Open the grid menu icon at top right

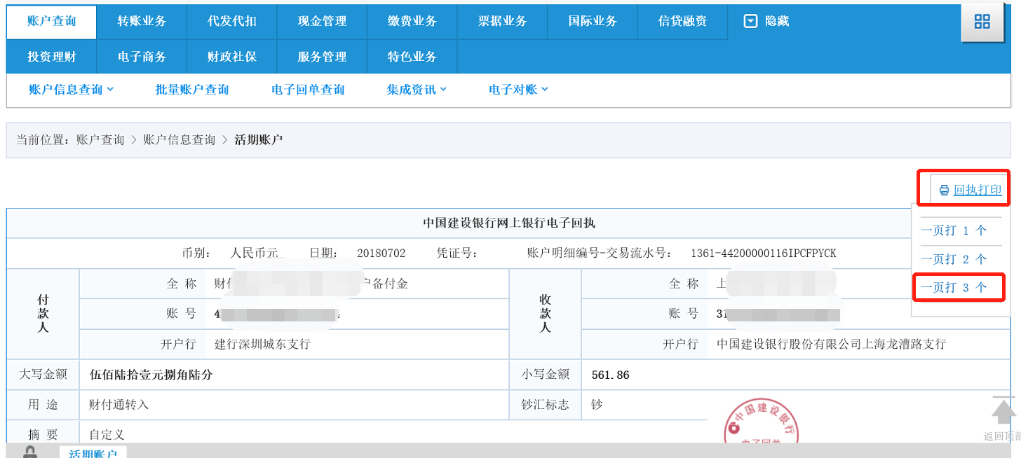982,22
